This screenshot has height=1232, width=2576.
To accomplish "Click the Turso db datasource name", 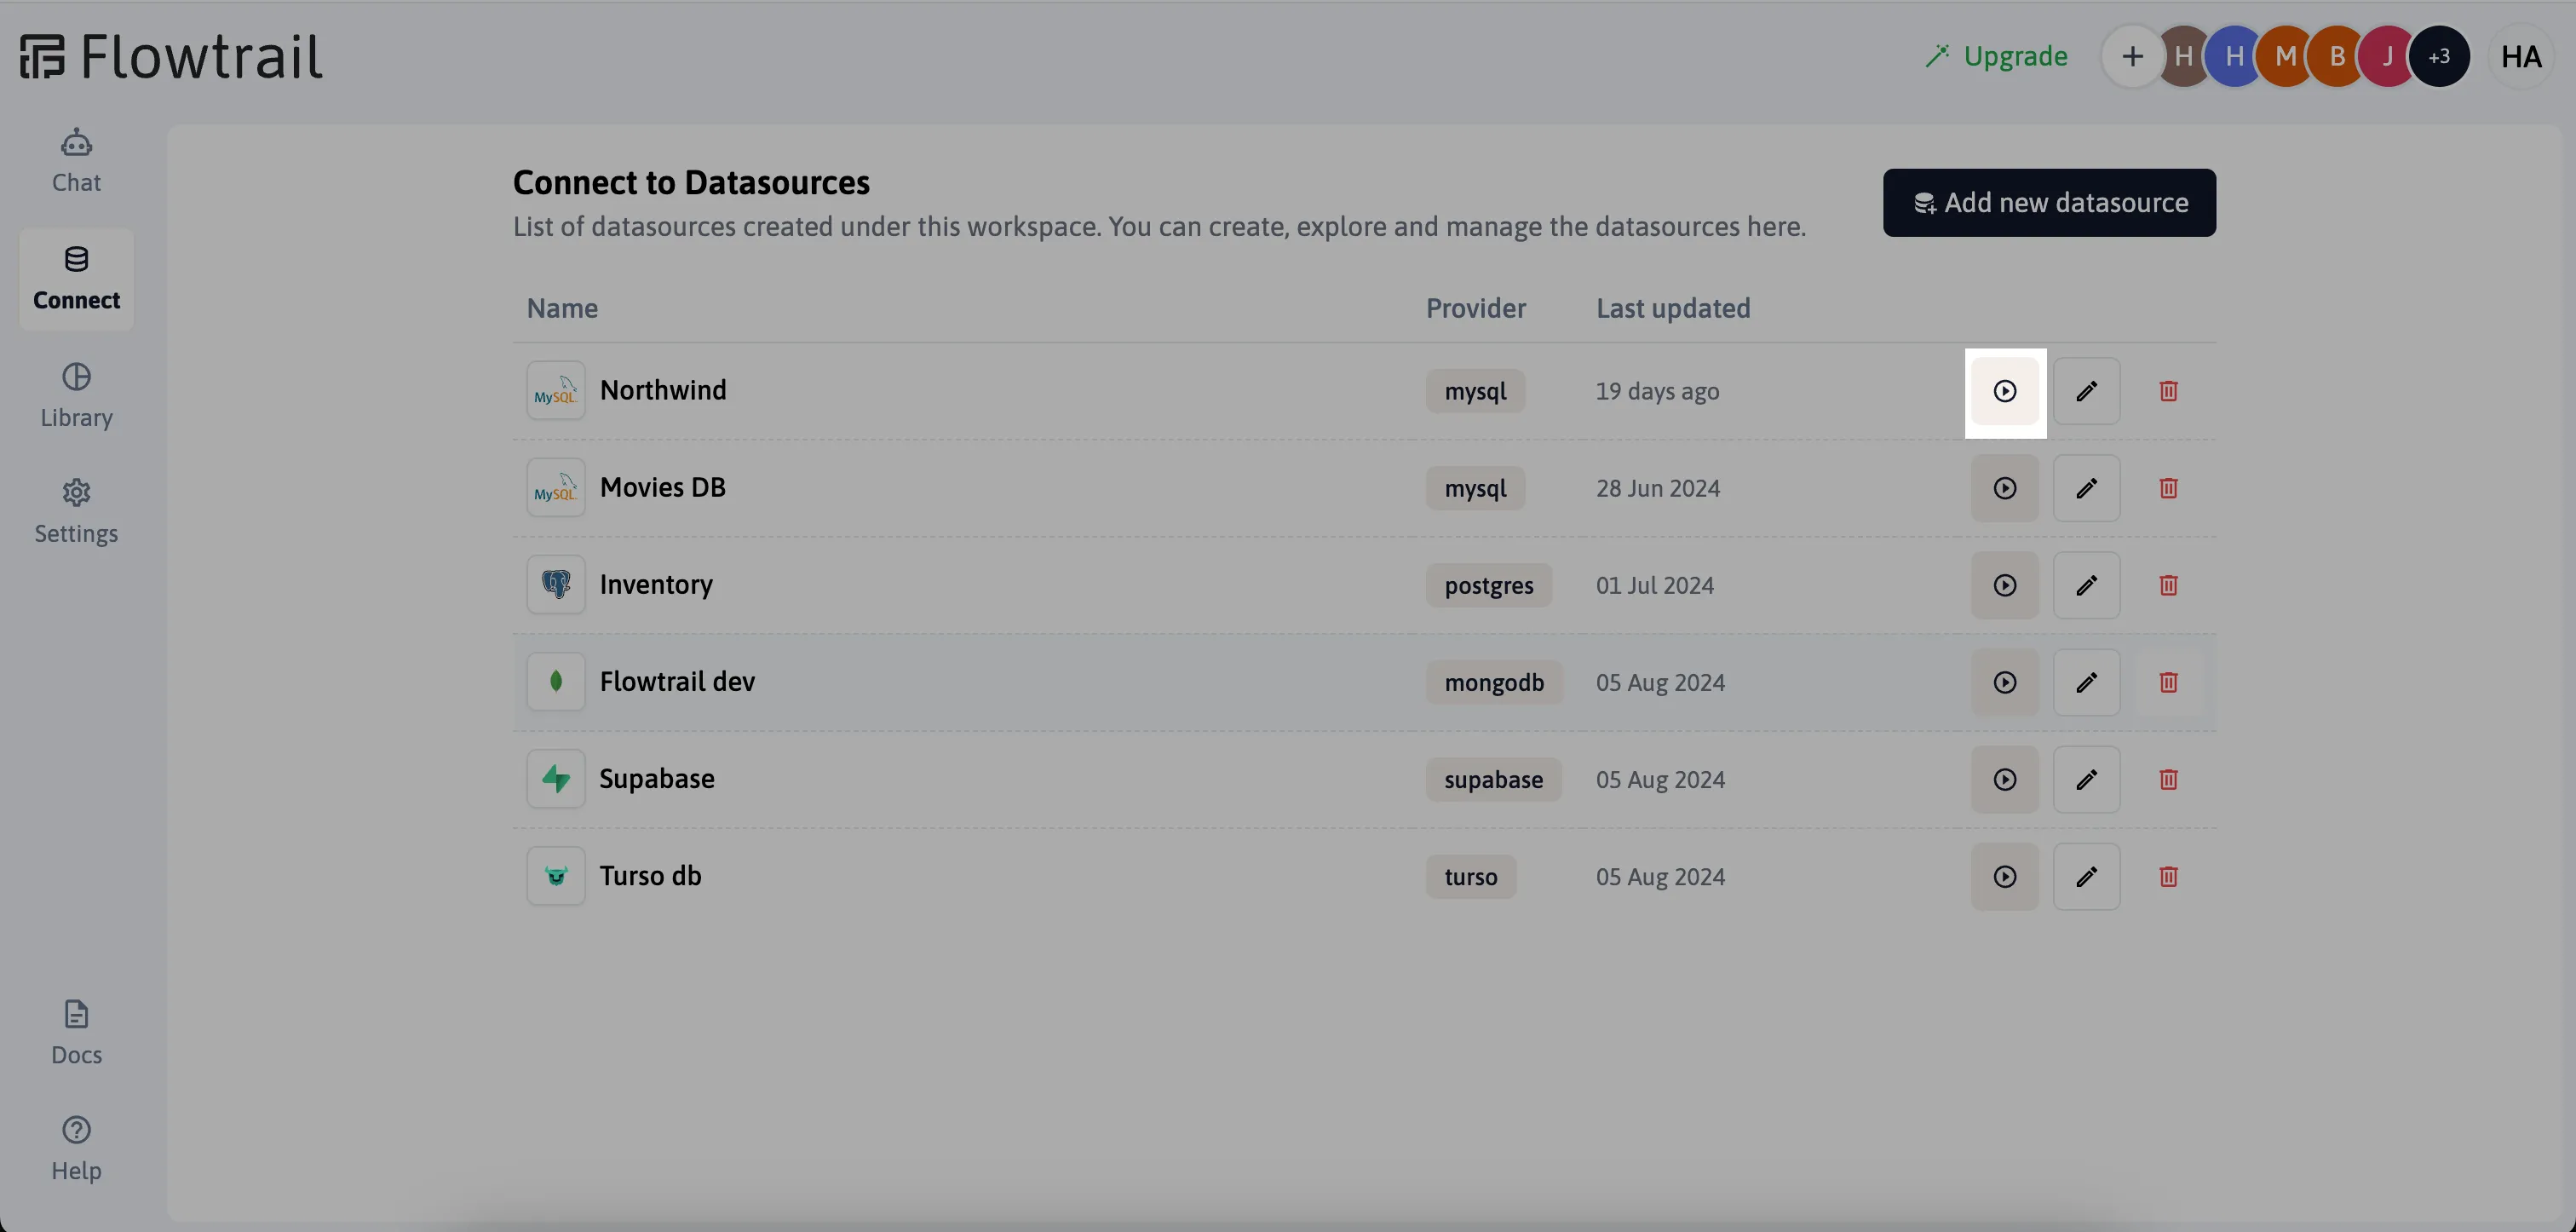I will 651,875.
